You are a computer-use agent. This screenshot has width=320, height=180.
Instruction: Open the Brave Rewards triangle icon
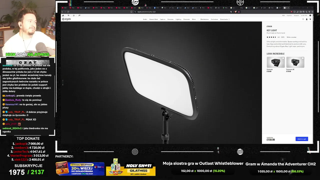point(239,12)
